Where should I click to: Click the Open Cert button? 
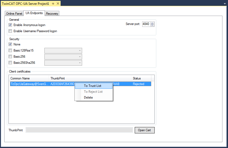[145, 130]
